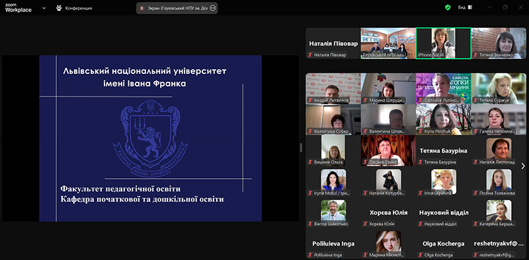Maximize the Zoom meeting window

click(505, 7)
